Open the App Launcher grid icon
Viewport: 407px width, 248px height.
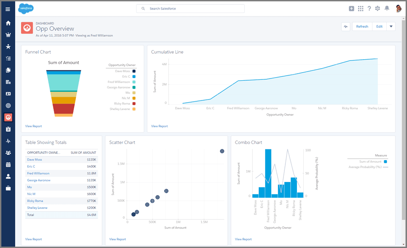[361, 9]
